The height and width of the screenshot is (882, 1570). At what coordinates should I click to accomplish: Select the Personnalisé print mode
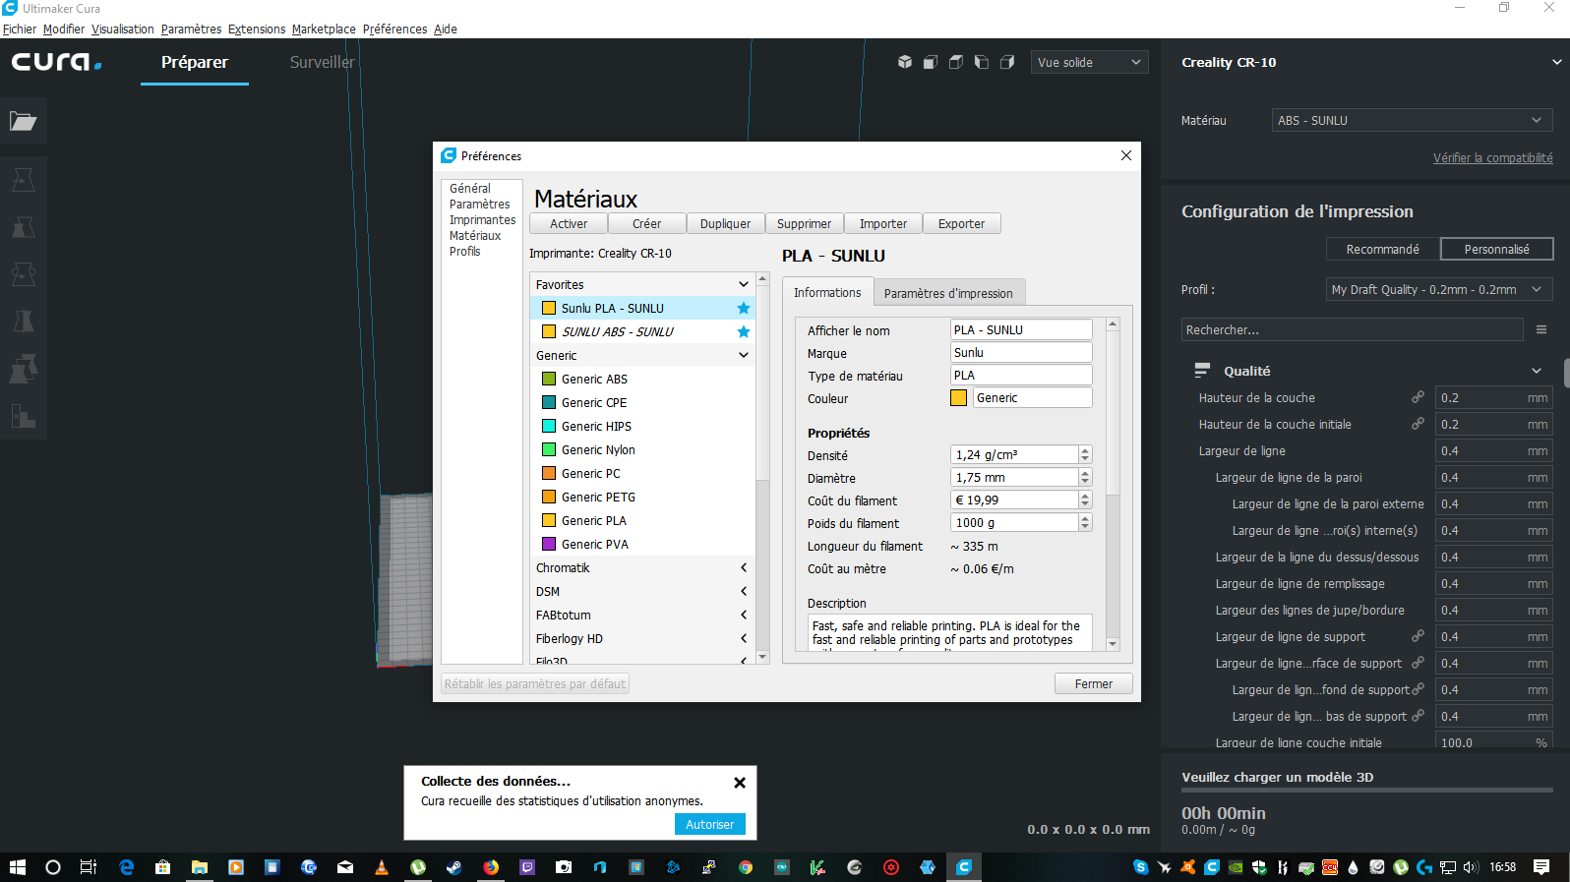(x=1496, y=249)
